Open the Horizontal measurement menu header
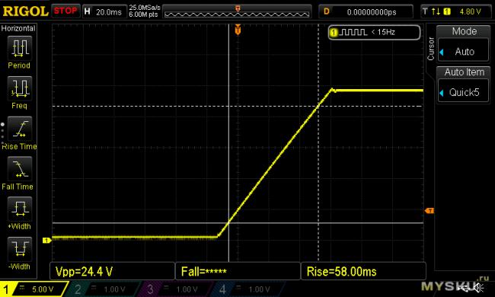 coord(18,28)
